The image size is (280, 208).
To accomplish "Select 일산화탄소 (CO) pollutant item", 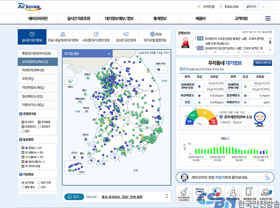I will 38,97.
